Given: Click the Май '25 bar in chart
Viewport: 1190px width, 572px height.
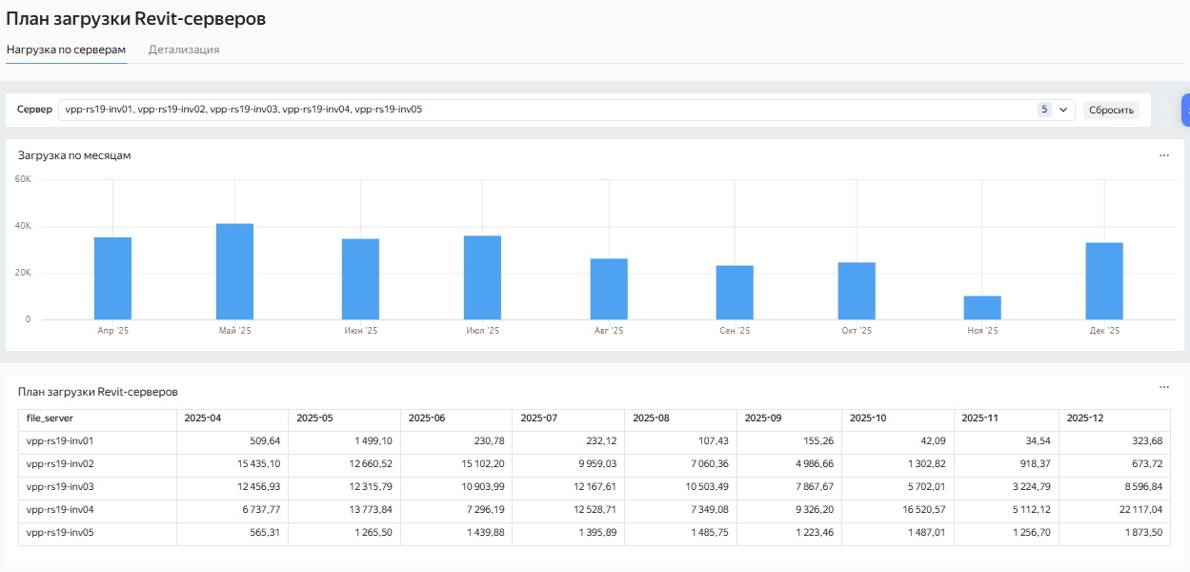Looking at the screenshot, I should pos(234,272).
